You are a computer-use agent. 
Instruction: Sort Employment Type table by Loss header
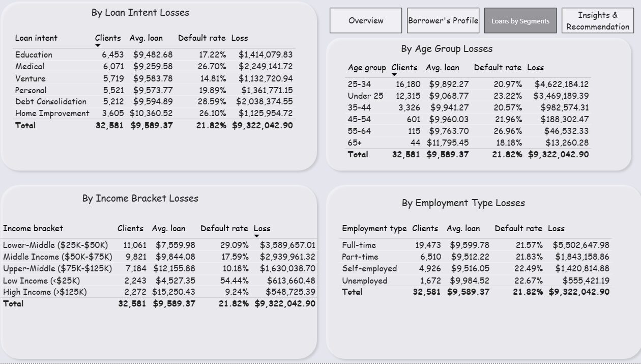556,229
